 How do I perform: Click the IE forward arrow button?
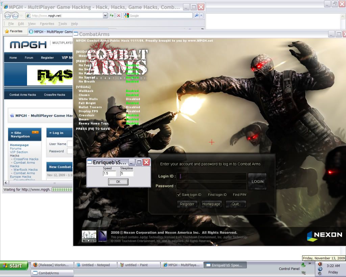pyautogui.click(x=15, y=16)
